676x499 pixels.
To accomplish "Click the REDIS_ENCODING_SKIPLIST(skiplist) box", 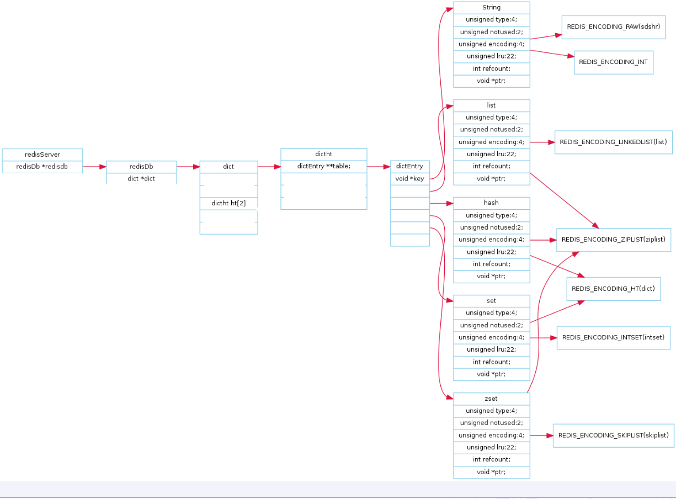I will [613, 436].
